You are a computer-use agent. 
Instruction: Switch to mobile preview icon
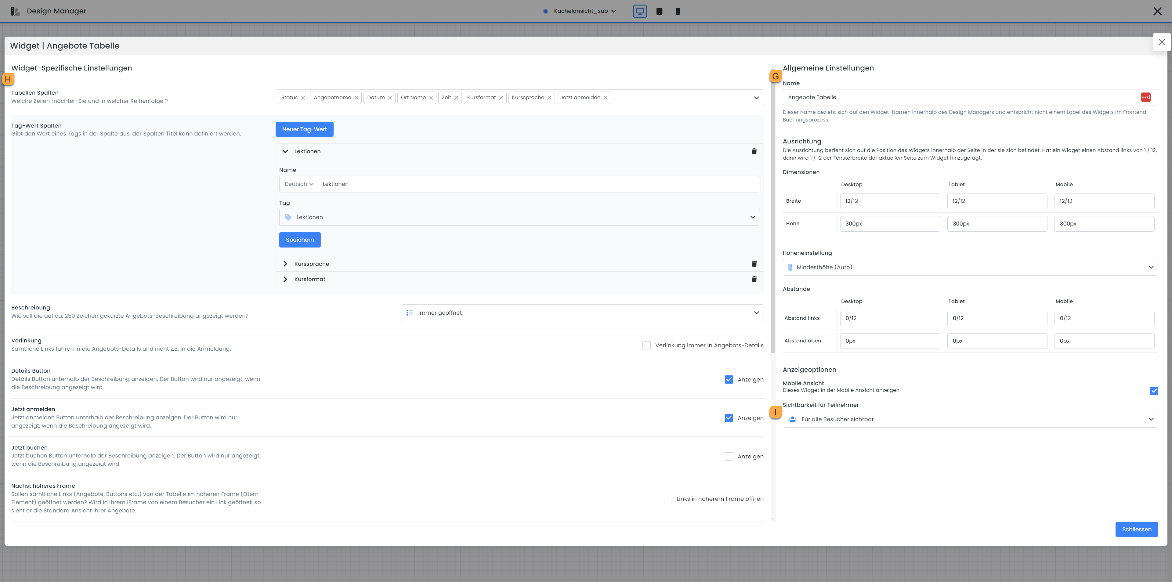(678, 11)
